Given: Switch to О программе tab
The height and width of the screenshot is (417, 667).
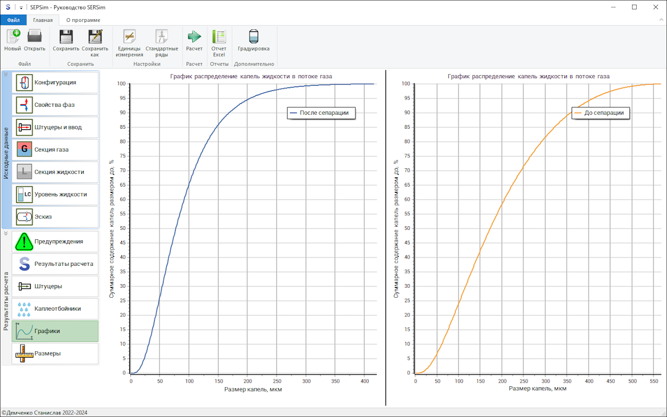Looking at the screenshot, I should click(x=83, y=20).
